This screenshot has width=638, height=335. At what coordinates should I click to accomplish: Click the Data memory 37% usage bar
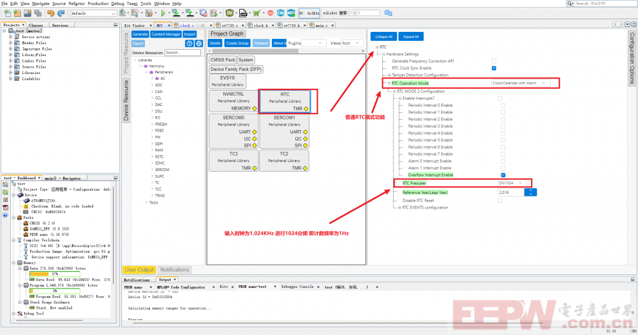pos(55,274)
